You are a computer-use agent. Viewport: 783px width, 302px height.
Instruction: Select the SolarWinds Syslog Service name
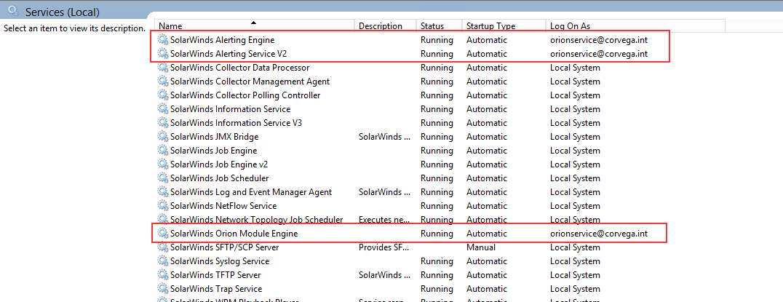220,261
